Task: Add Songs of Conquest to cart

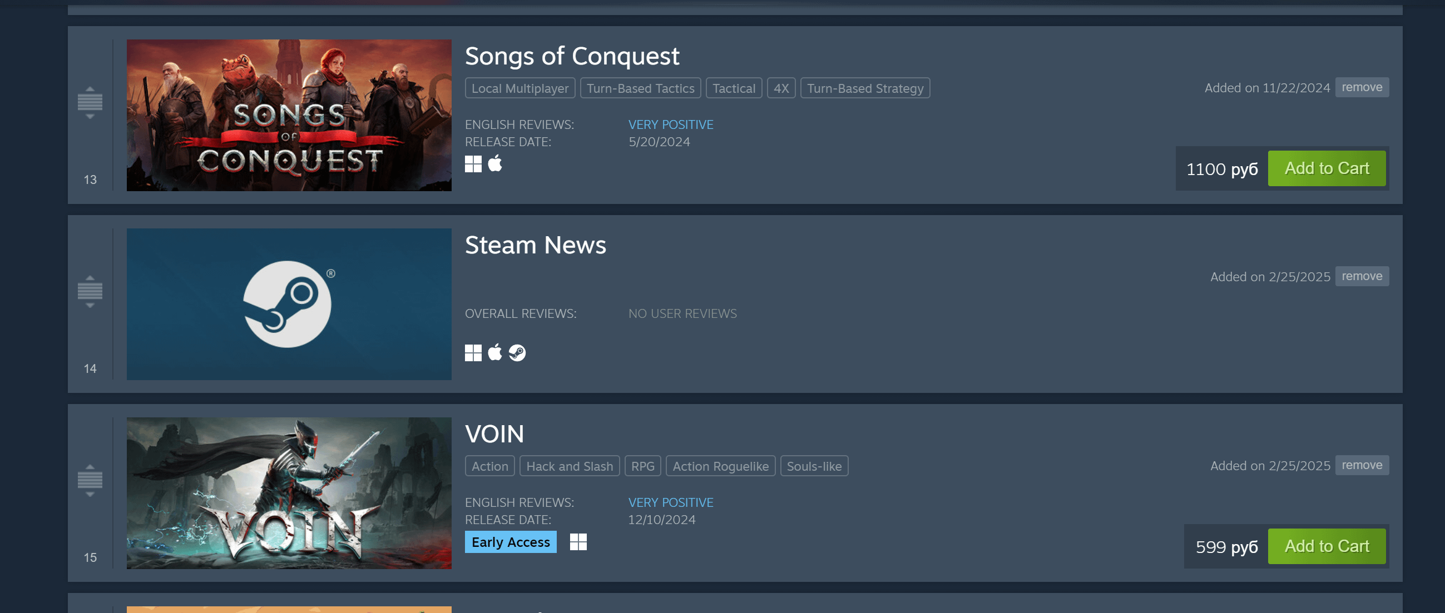Action: point(1327,168)
